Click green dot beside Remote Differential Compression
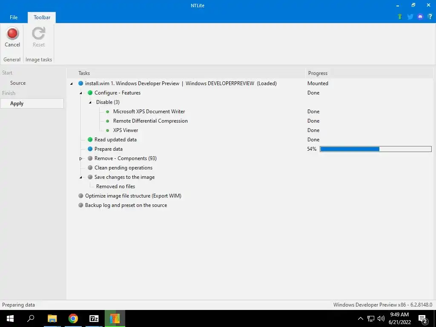The height and width of the screenshot is (327, 436). click(108, 121)
